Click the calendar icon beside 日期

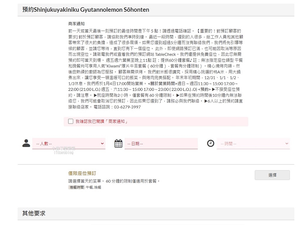[x=118, y=143]
